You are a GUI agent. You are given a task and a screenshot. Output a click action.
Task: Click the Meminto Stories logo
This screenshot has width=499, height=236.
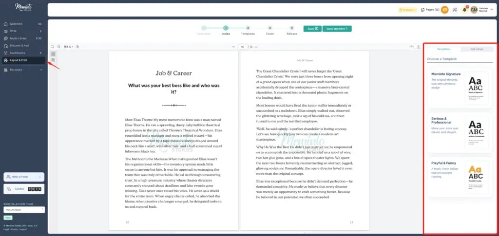23,7
